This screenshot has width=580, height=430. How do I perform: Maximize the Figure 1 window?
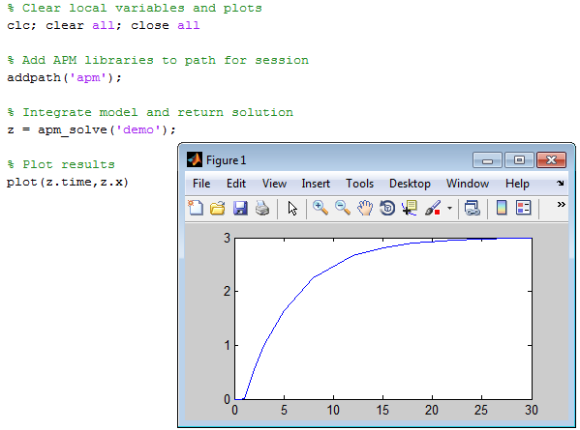(x=519, y=160)
